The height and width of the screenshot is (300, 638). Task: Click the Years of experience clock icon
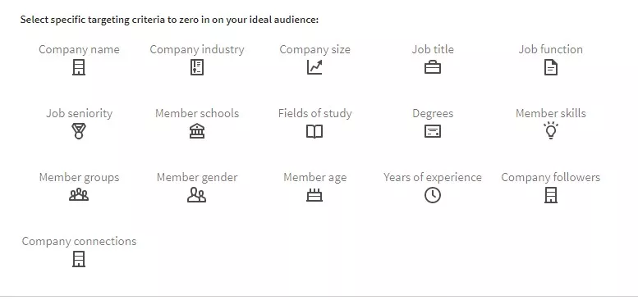[x=433, y=195]
